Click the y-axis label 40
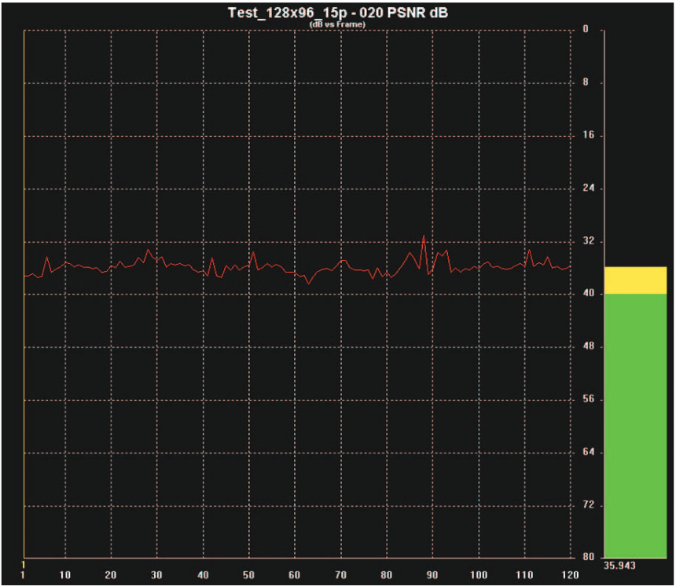 pos(589,293)
